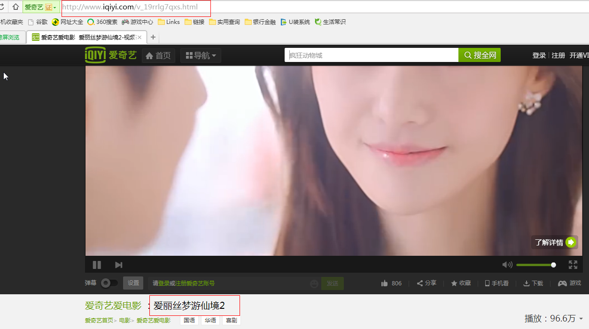Viewport: 589px width, 329px height.
Task: Open 手机看 watch on phone option
Action: pos(496,283)
